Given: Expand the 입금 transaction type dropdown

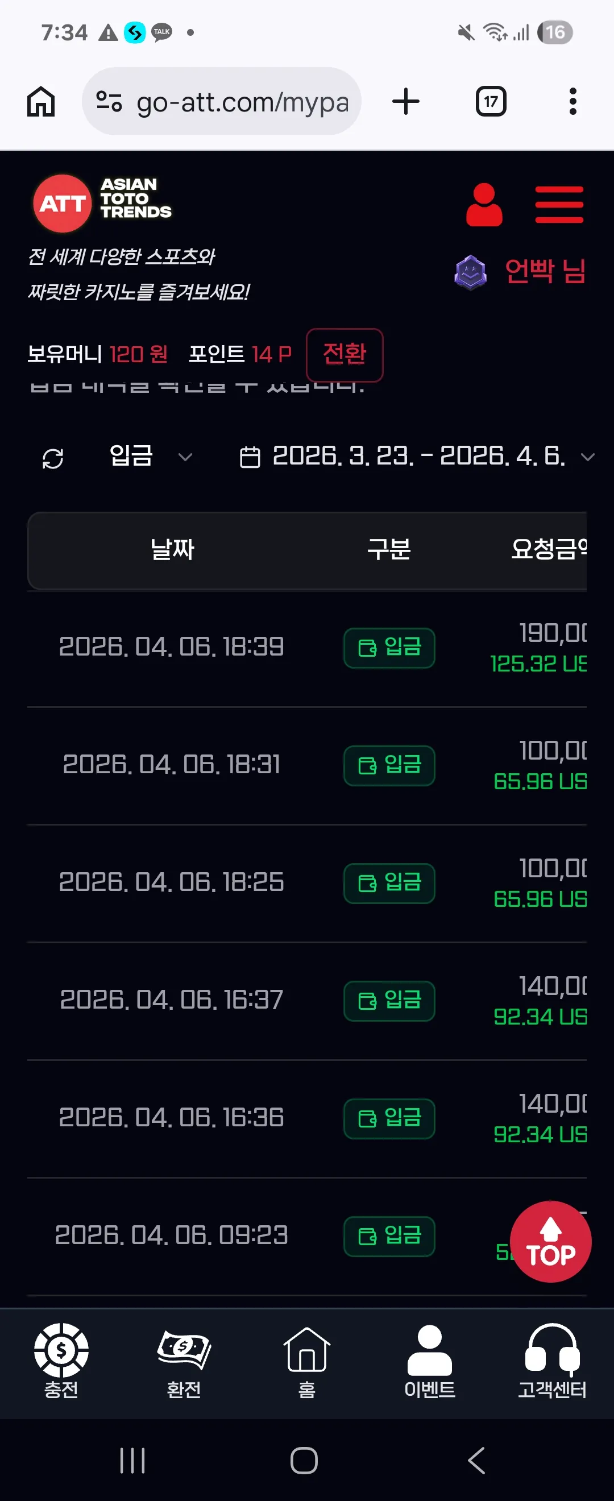Looking at the screenshot, I should tap(150, 456).
